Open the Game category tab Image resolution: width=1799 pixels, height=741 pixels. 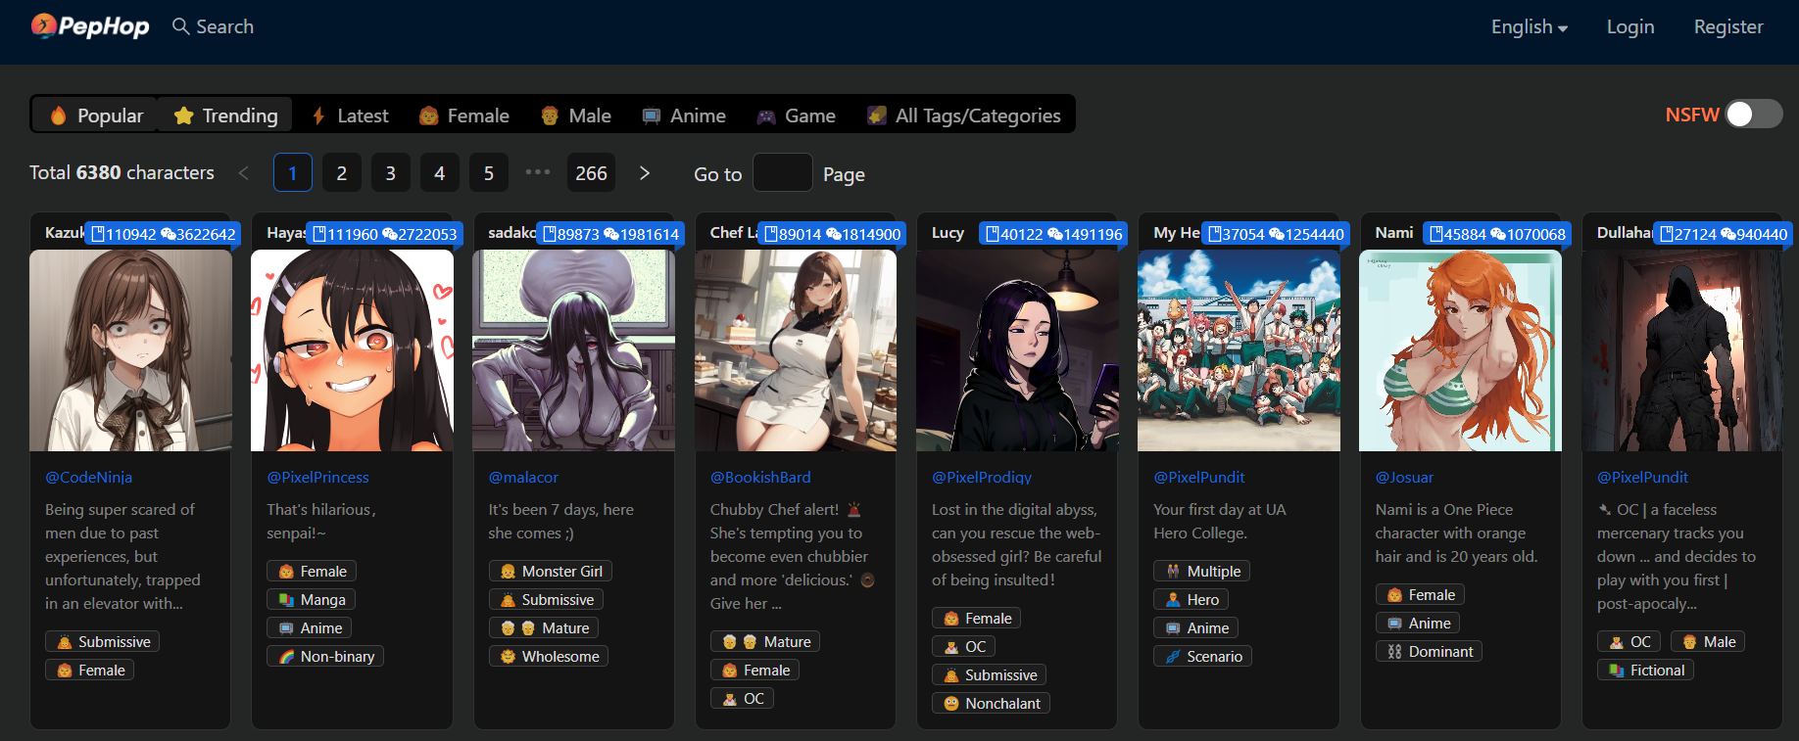(x=796, y=116)
